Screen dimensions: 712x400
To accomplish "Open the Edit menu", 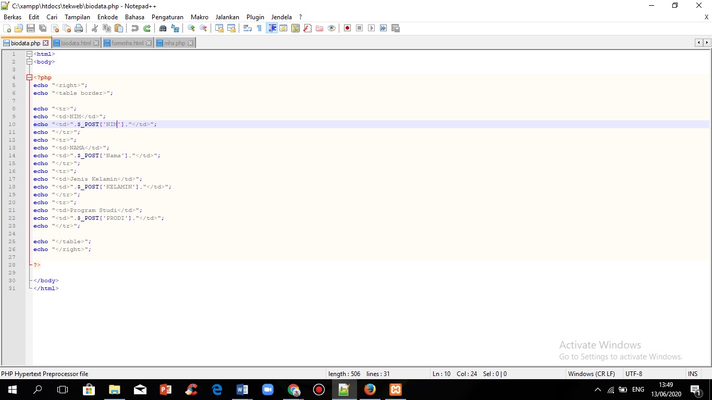I will coord(34,17).
